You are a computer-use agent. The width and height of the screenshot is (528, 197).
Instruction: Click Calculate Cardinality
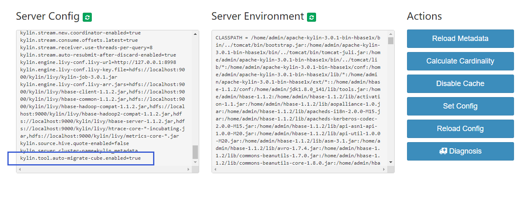point(460,61)
